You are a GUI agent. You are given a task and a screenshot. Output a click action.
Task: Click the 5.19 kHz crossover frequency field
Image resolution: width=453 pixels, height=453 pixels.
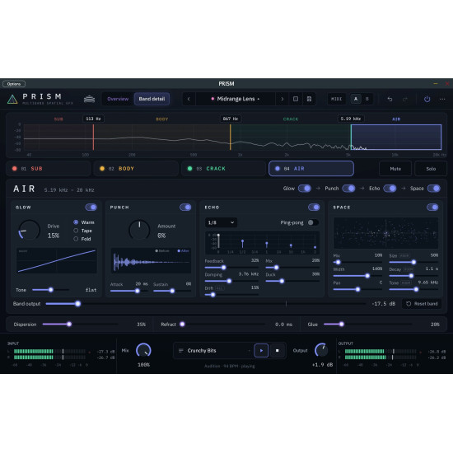point(351,119)
